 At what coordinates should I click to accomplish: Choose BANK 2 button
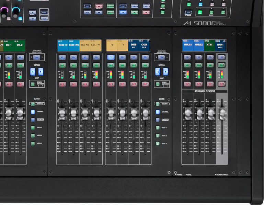(211, 12)
